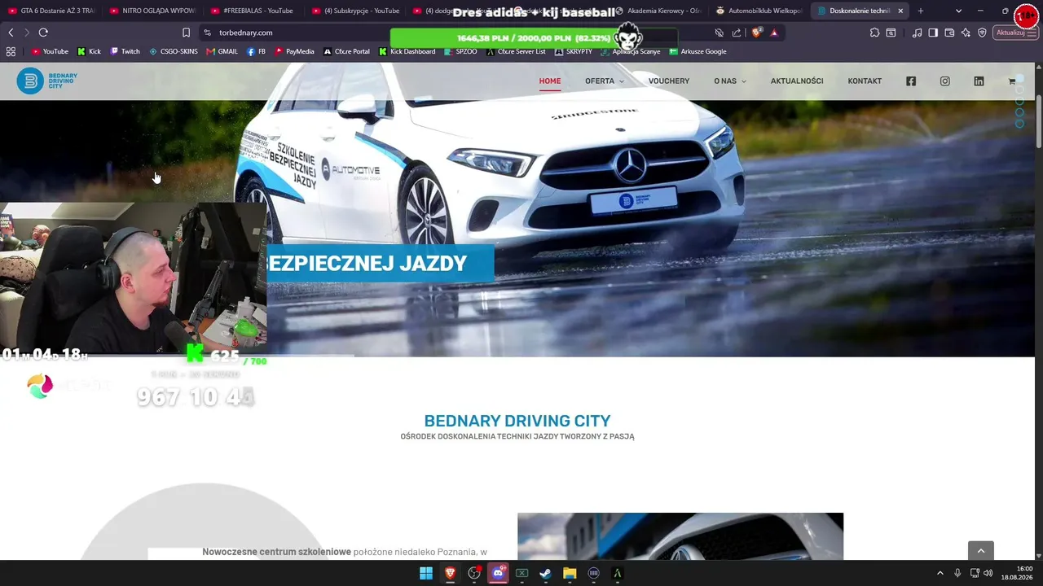
Task: Open File Explorer from the taskbar
Action: coord(570,573)
